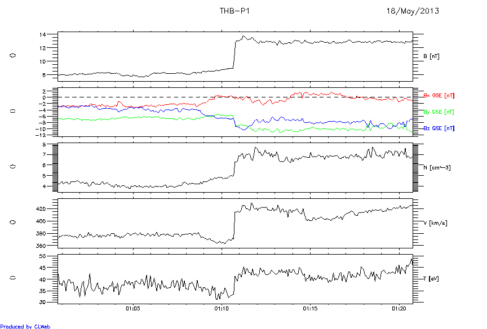Click the N [cm^-3] density axis label
Image resolution: width=487 pixels, height=329 pixels.
(x=437, y=168)
